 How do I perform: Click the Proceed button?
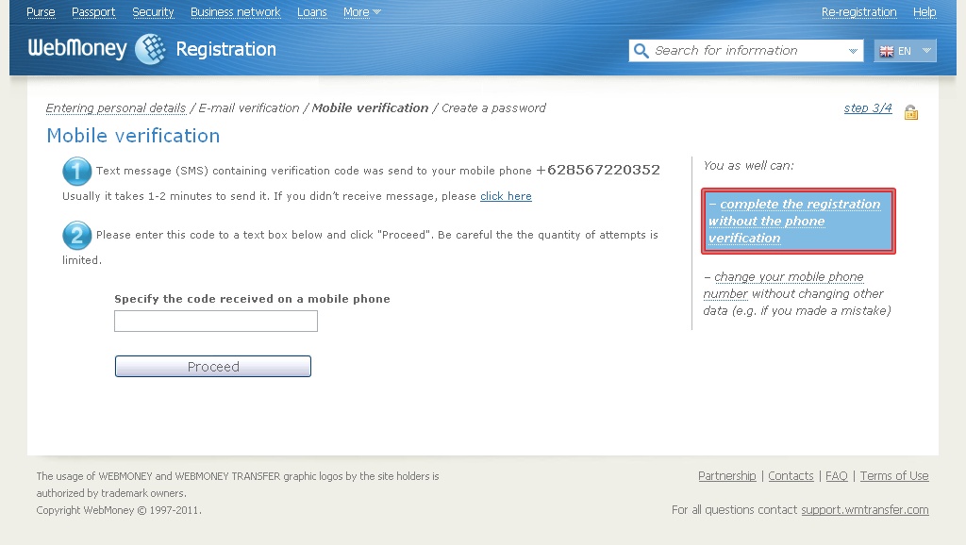coord(213,367)
